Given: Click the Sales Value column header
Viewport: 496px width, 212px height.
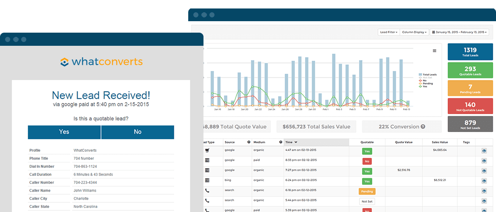Looking at the screenshot, I should 440,142.
